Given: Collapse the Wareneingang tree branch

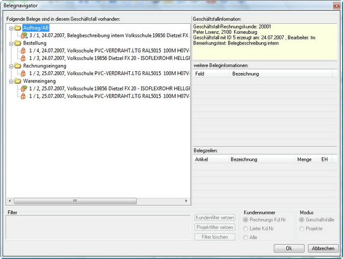Looking at the screenshot, I should (x=11, y=82).
